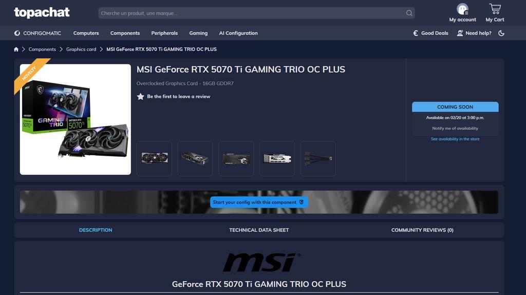The image size is (526, 295).
Task: Open the My Cart shopping cart icon
Action: [495, 9]
